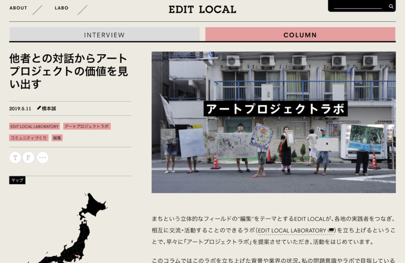Open more share options (three dots)

tap(43, 157)
